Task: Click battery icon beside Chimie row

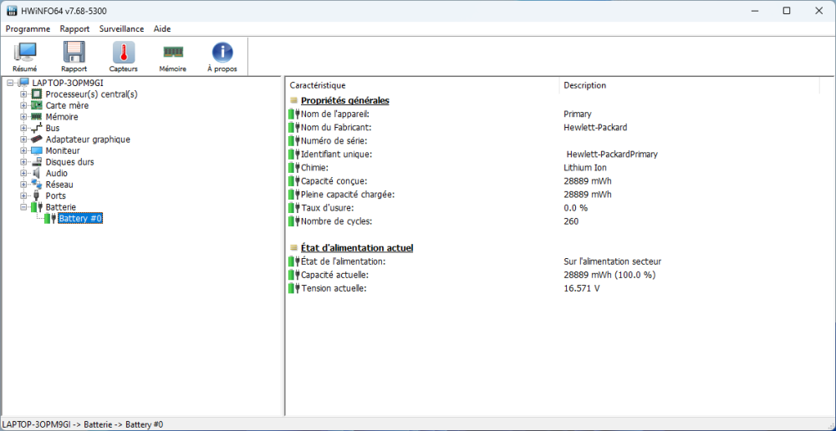Action: (x=294, y=168)
